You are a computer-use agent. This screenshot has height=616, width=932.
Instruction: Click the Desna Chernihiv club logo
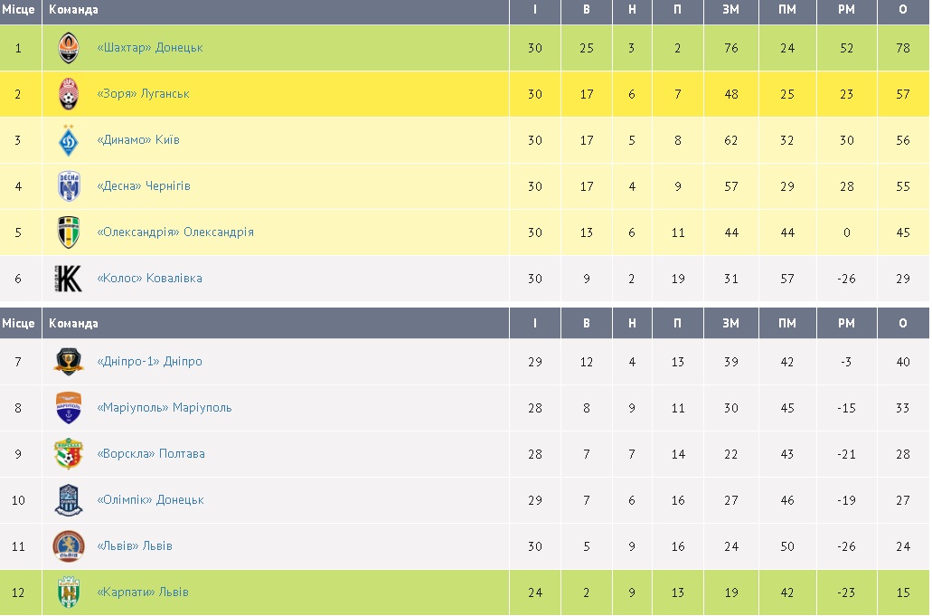(x=69, y=186)
